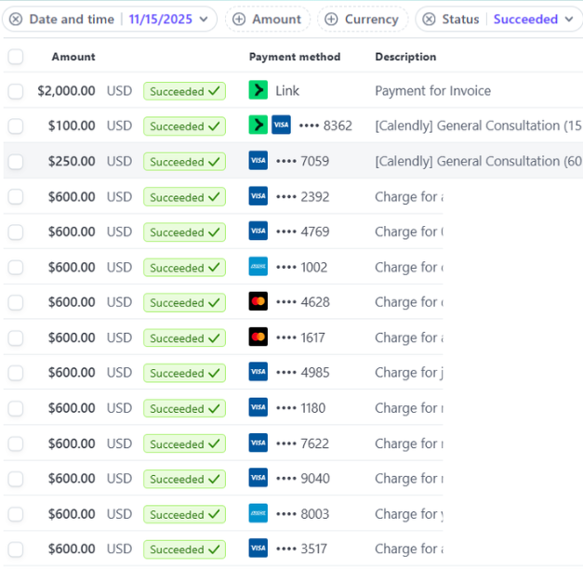Click Visa icon next to 7622
This screenshot has height=569, width=583.
tap(258, 443)
